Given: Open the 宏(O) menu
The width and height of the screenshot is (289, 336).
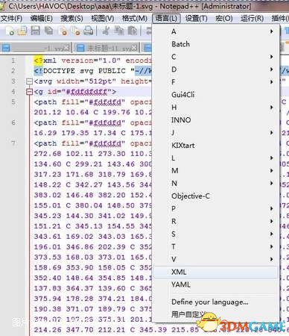Looking at the screenshot, I should (224, 19).
